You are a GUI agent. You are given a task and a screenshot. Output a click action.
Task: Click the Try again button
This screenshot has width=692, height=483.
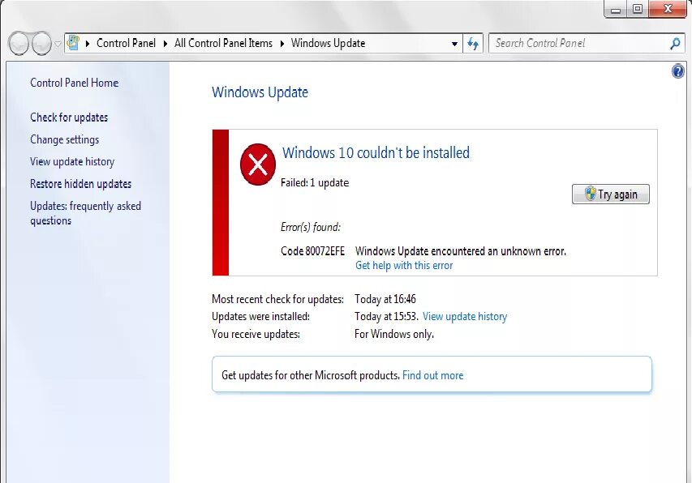[x=610, y=194]
